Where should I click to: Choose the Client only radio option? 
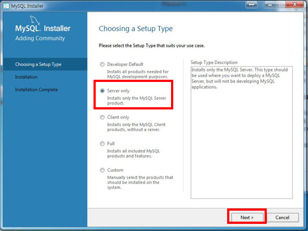(102, 117)
